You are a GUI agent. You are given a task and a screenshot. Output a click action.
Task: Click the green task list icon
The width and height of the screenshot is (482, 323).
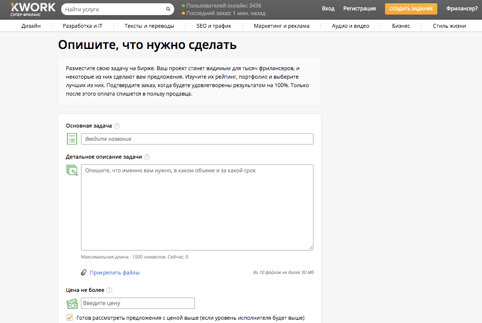[72, 138]
